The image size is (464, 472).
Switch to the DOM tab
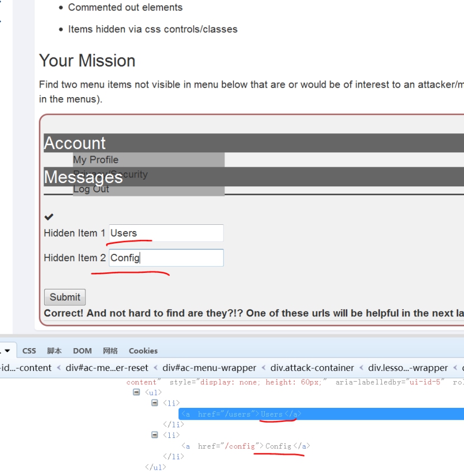click(x=82, y=351)
